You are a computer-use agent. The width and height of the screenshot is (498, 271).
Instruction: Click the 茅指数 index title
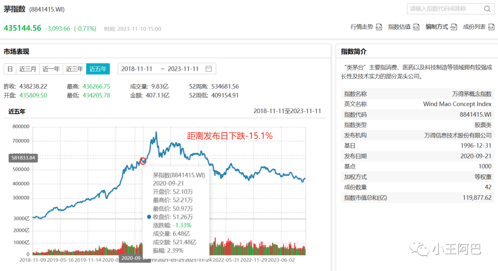tap(14, 9)
